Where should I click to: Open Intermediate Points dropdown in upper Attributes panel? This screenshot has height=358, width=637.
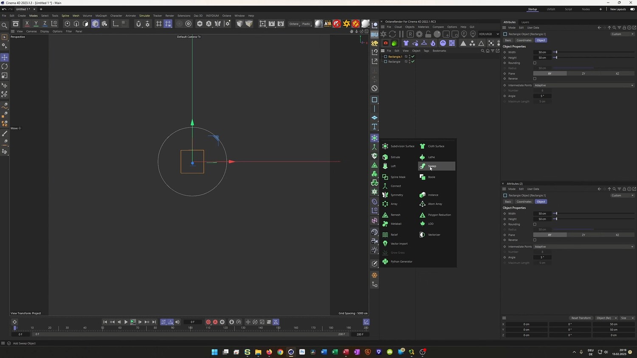click(584, 85)
